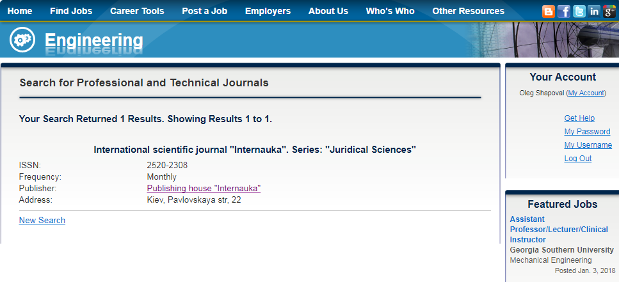Select Post a Job in navigation
619x282 pixels.
pos(204,11)
